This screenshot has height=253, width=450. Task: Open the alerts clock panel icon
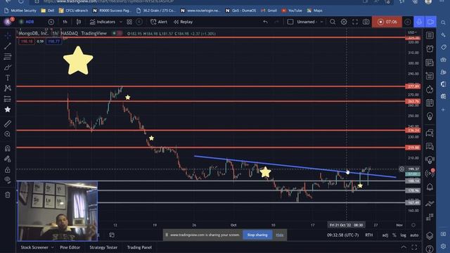[x=430, y=48]
